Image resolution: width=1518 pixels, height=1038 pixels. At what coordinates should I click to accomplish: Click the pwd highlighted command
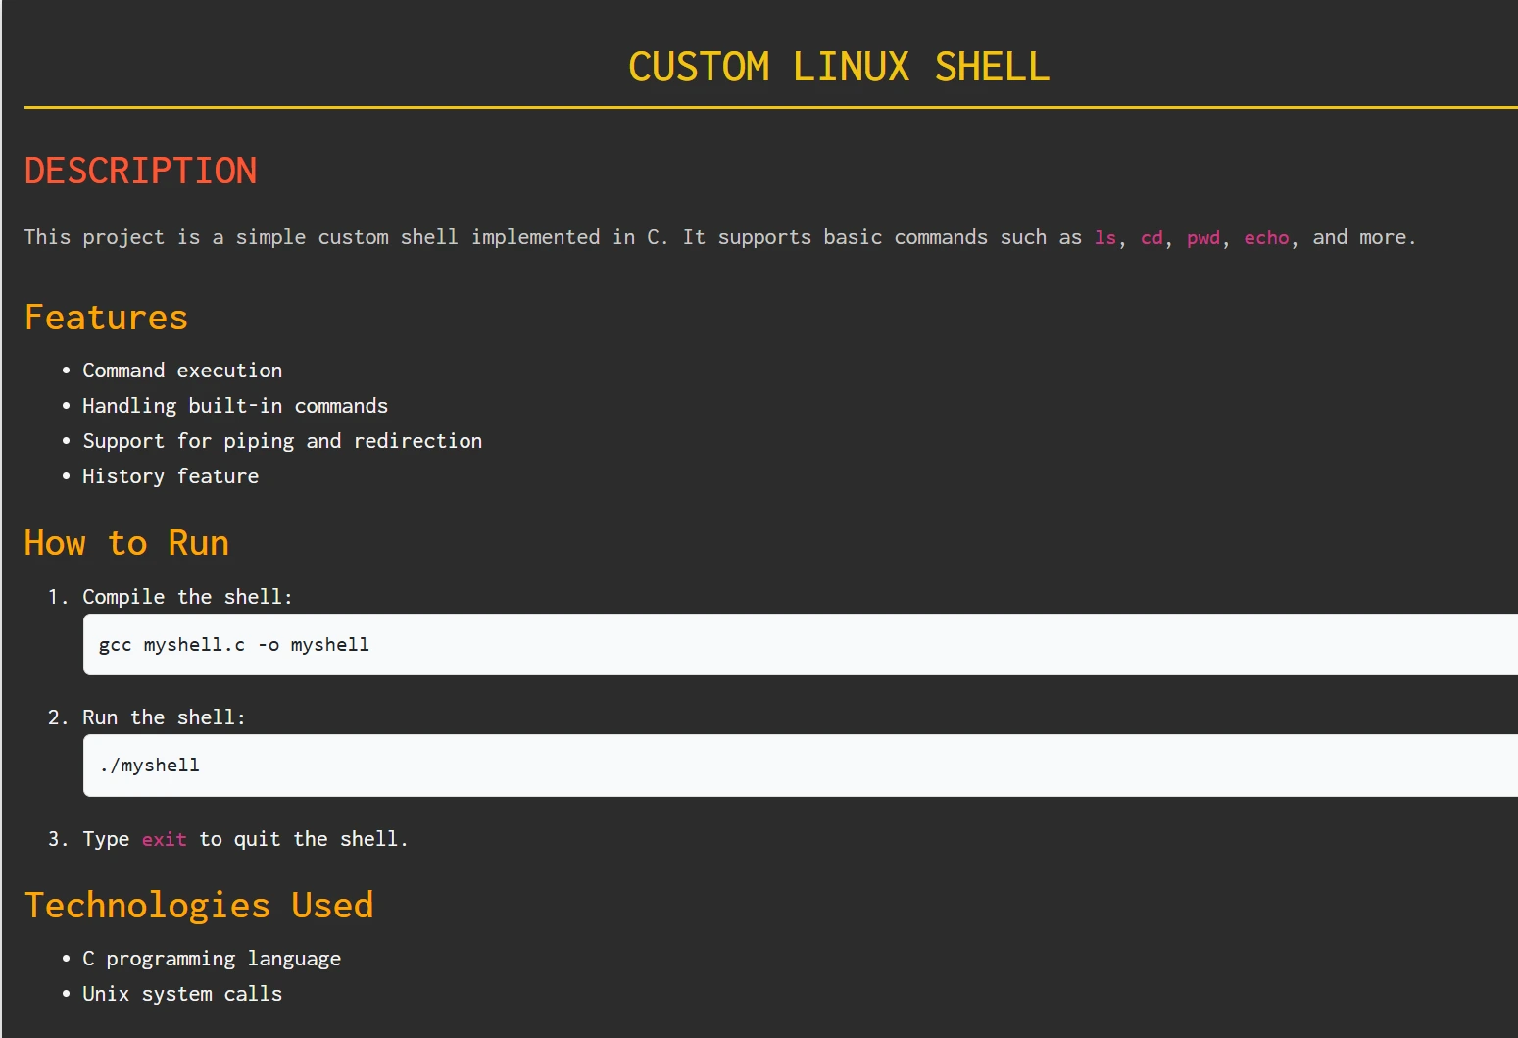1203,237
